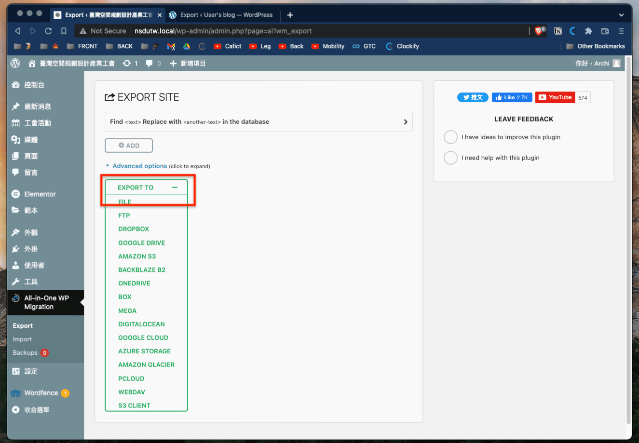639x443 pixels.
Task: Click the YouTube subscribe button
Action: point(555,97)
